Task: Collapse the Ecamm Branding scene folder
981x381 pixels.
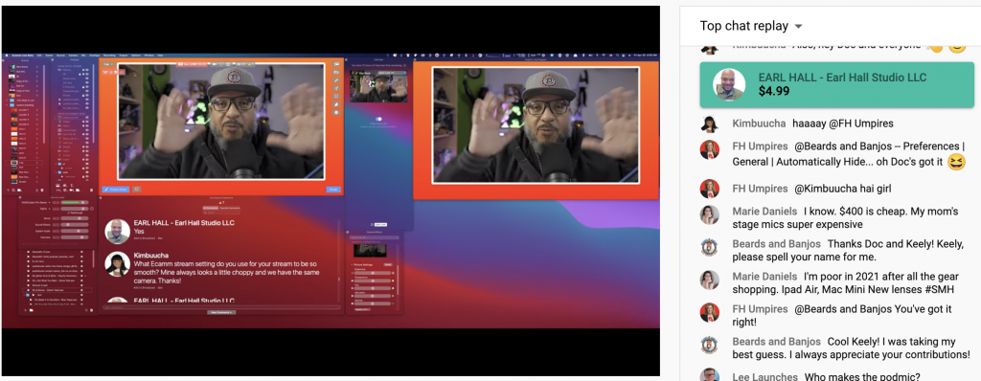Action: pyautogui.click(x=7, y=105)
